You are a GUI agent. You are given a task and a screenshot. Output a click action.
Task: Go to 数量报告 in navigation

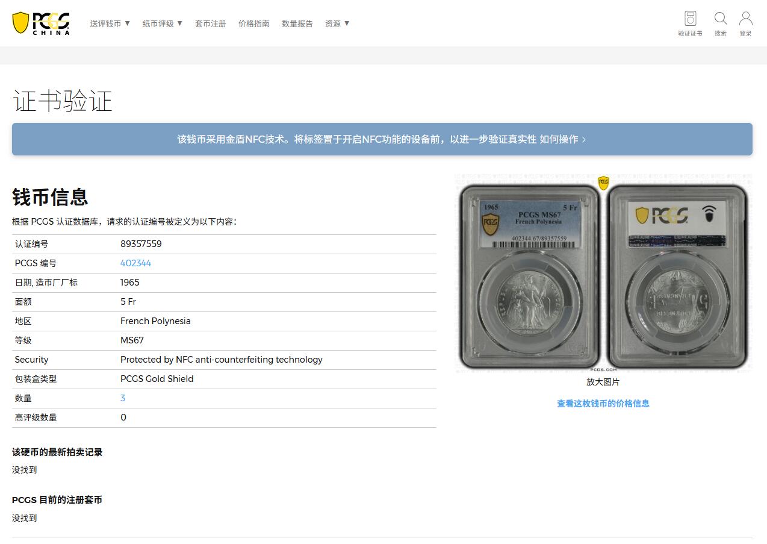coord(297,23)
